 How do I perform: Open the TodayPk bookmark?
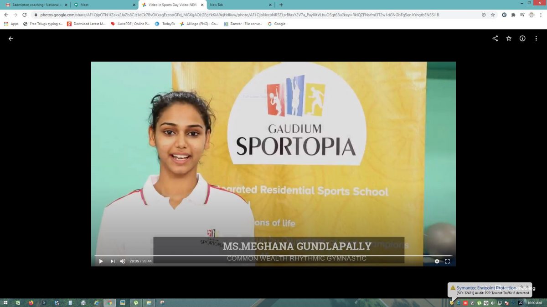[x=165, y=24]
